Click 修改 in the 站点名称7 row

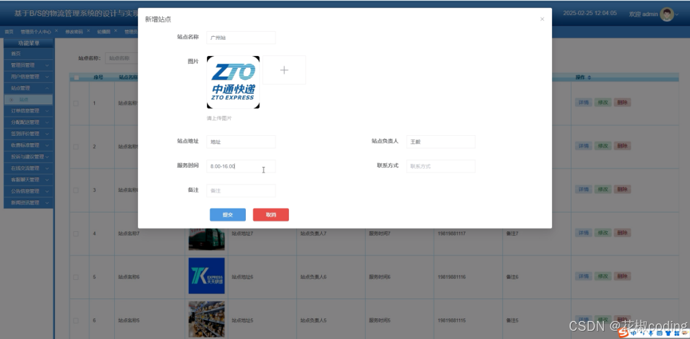coord(603,232)
